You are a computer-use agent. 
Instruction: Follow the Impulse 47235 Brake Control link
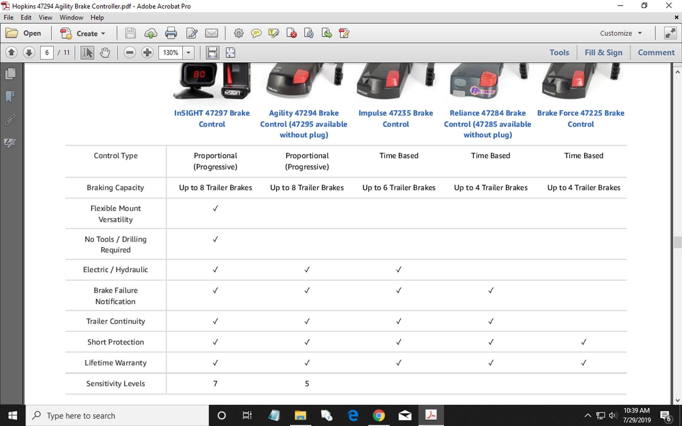pos(396,119)
